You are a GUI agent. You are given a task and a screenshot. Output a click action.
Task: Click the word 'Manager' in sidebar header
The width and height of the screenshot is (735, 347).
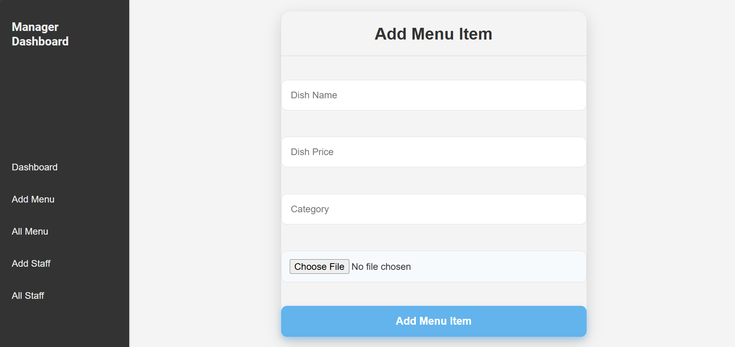(35, 27)
